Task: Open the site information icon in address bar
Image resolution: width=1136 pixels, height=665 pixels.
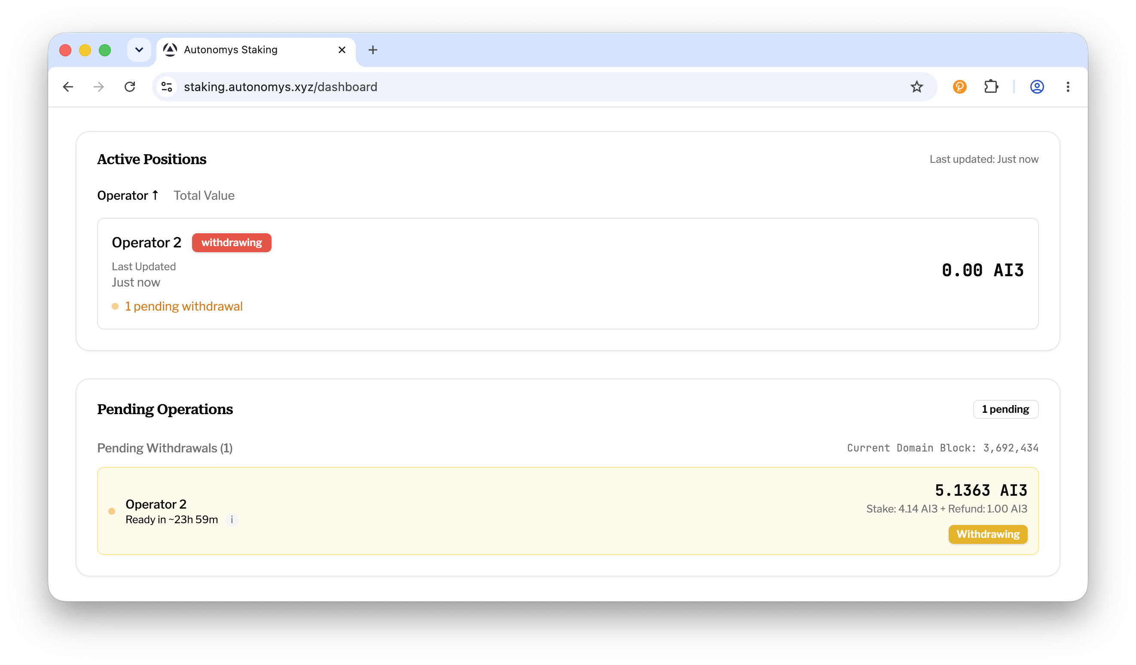Action: pyautogui.click(x=167, y=87)
